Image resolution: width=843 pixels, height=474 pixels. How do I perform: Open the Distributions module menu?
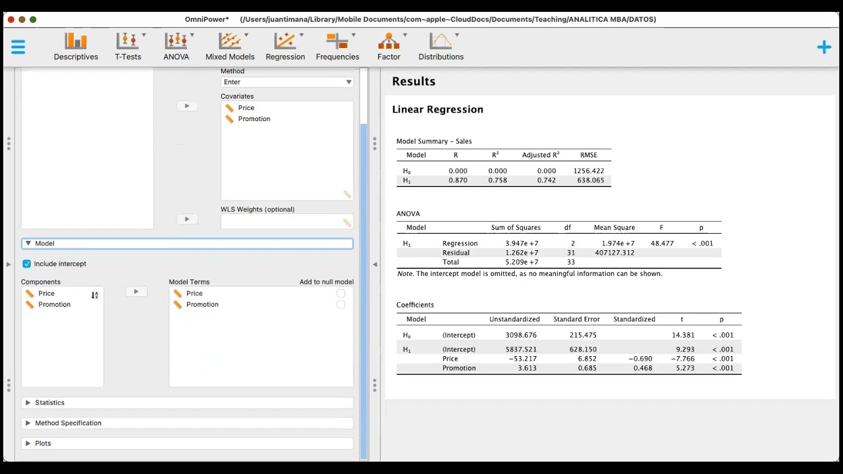441,47
